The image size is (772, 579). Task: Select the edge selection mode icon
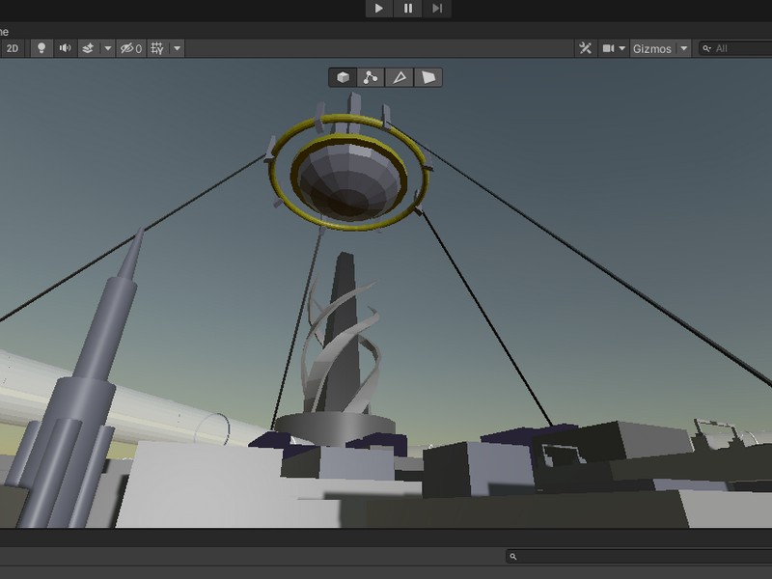click(399, 77)
